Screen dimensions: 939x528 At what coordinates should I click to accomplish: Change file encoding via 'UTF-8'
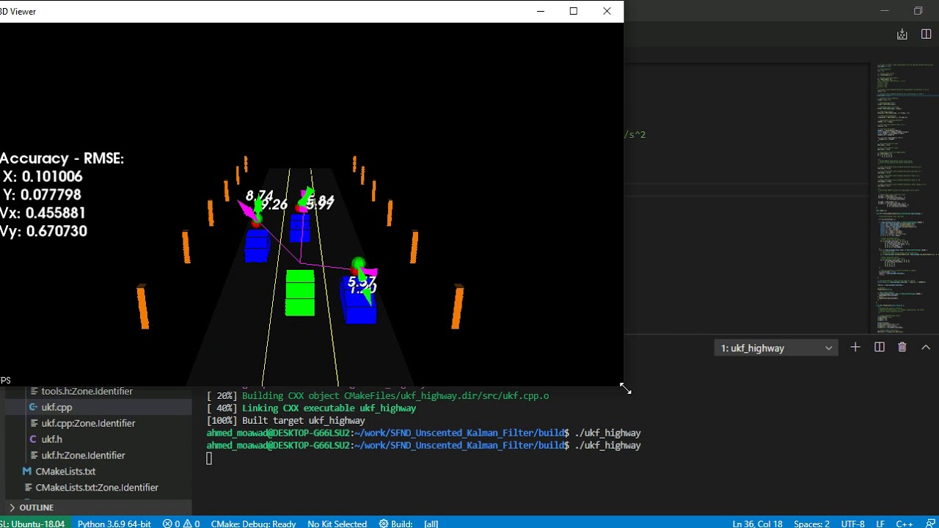(x=852, y=524)
